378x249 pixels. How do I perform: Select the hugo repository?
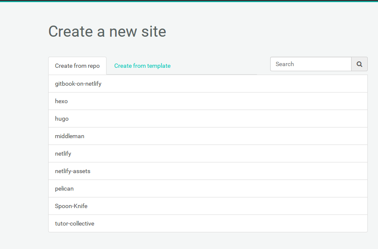pos(208,119)
